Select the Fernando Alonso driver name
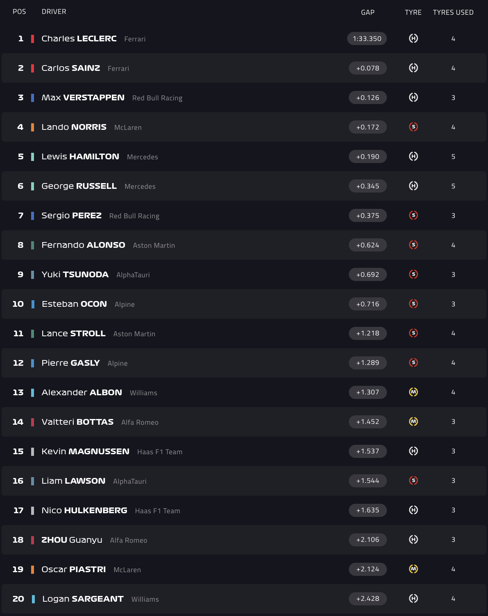The height and width of the screenshot is (616, 488). 83,245
